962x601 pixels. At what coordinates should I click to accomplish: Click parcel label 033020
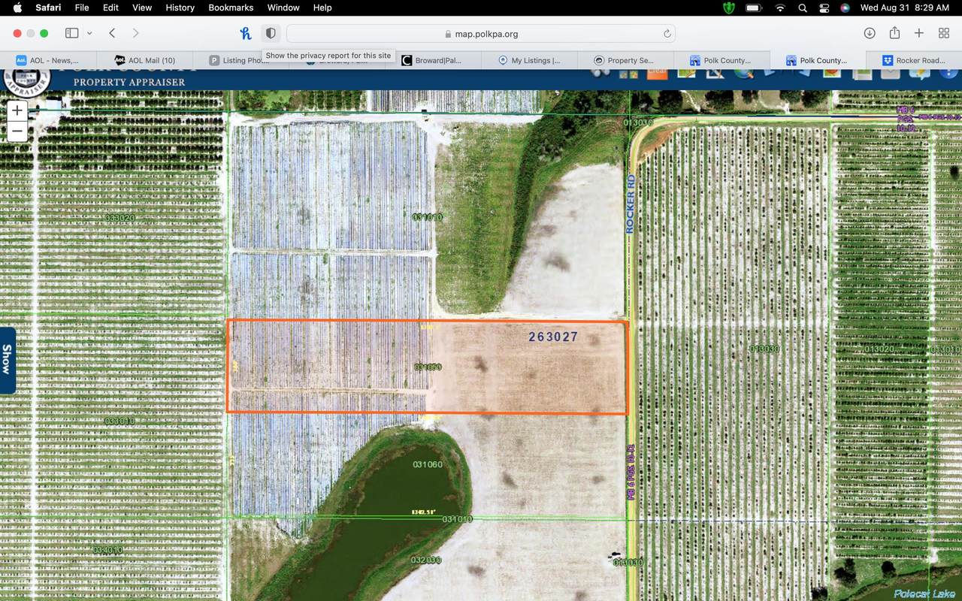(120, 218)
